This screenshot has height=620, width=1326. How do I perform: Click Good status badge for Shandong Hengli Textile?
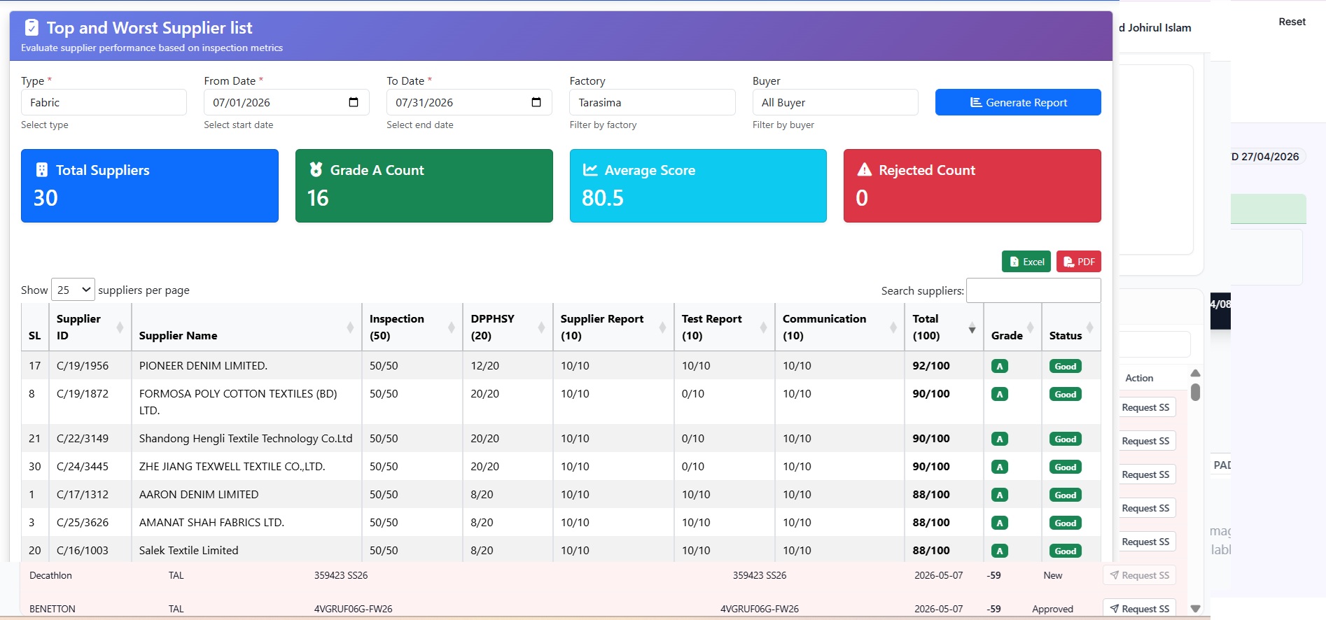point(1065,439)
